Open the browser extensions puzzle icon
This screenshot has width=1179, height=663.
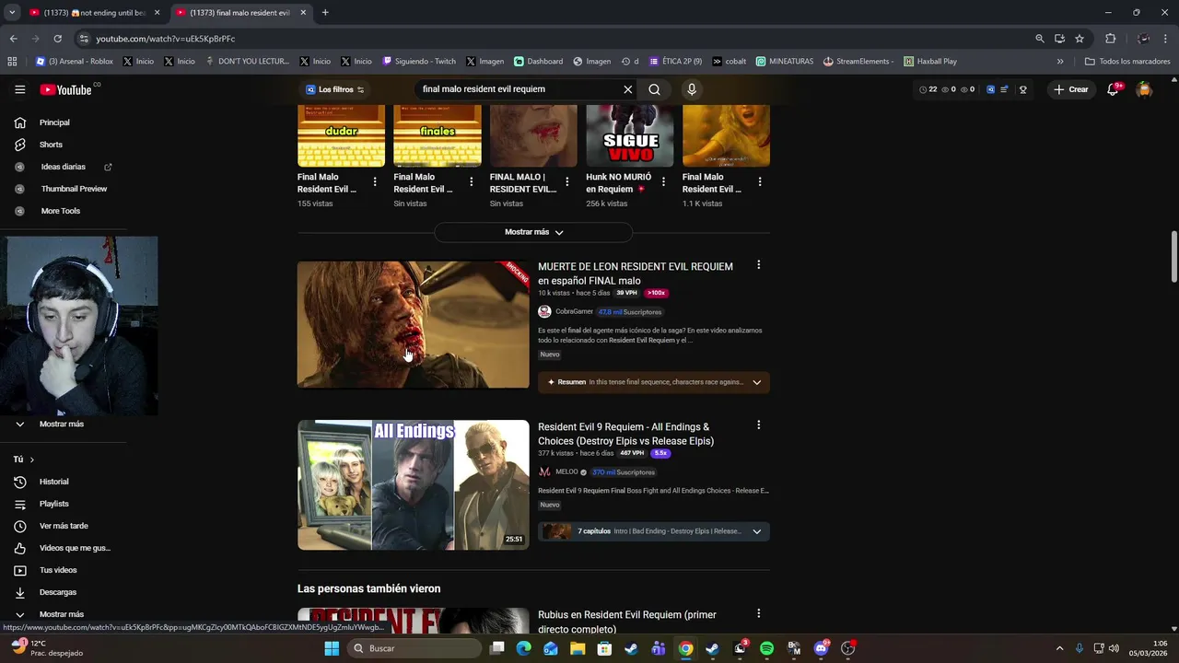1110,39
